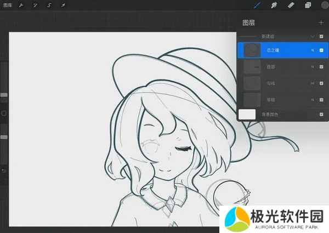Click the white background color thumbnail
This screenshot has height=233, width=329.
(247, 114)
